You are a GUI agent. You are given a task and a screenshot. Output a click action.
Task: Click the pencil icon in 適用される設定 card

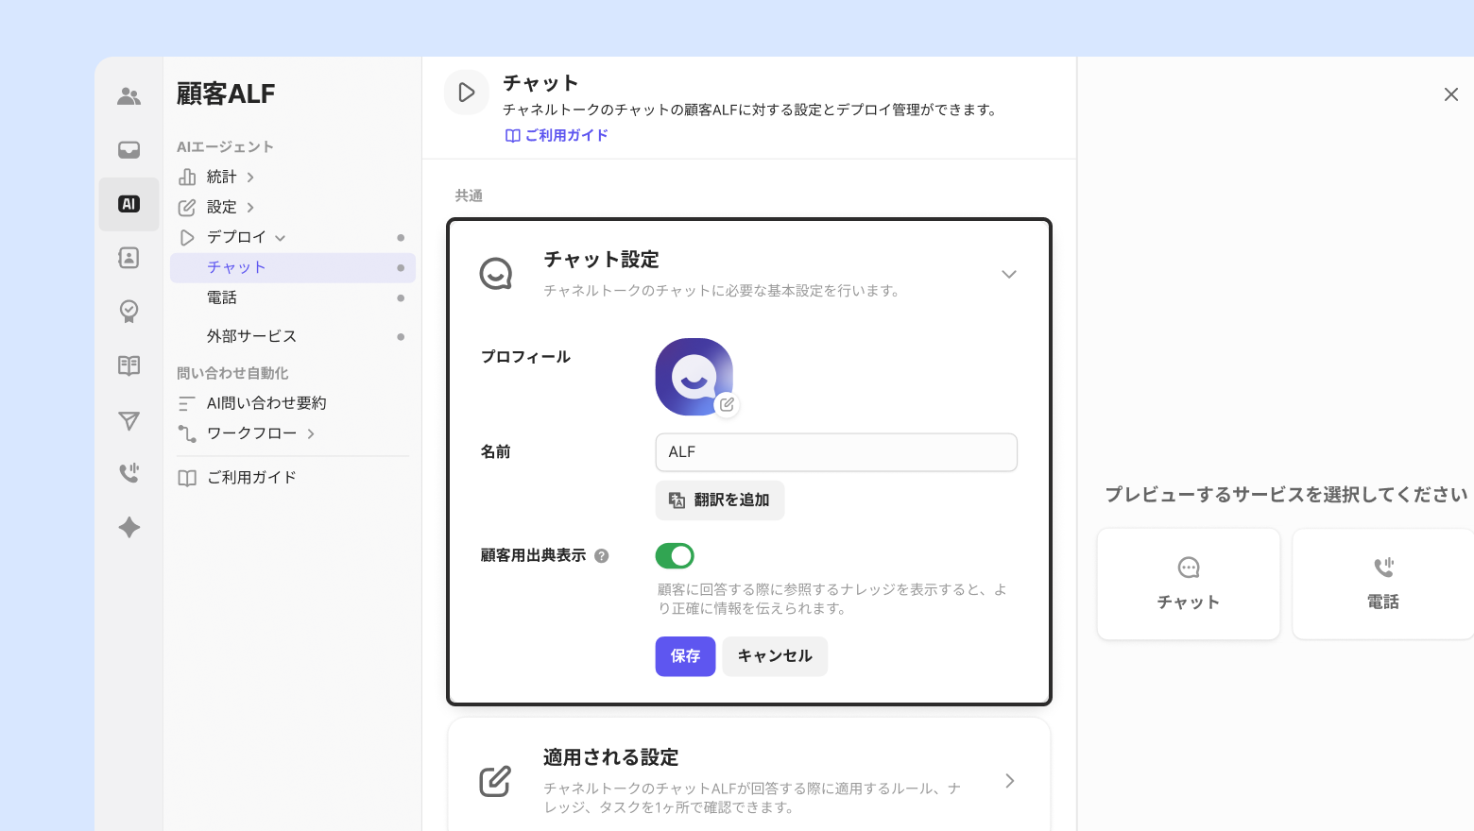495,781
